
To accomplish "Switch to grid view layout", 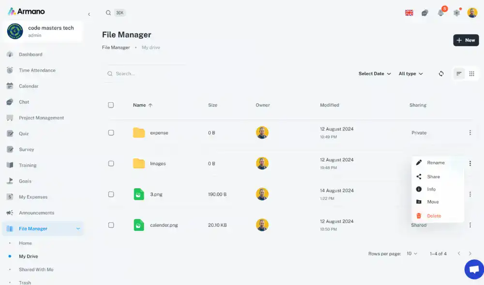I will pos(472,74).
